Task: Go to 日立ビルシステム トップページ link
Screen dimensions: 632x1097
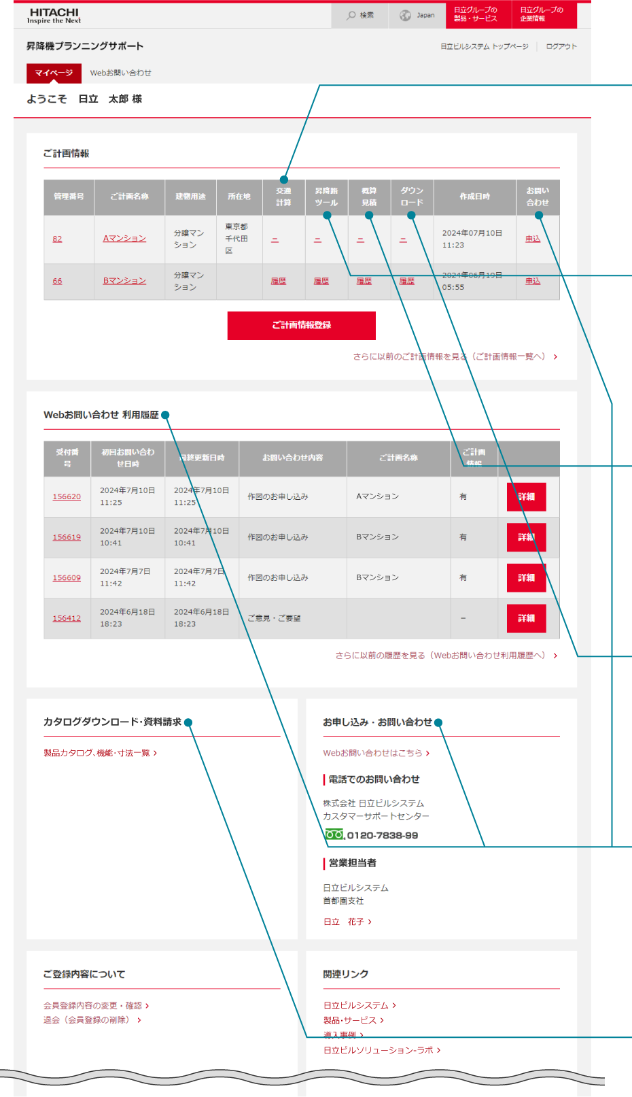Action: (484, 46)
